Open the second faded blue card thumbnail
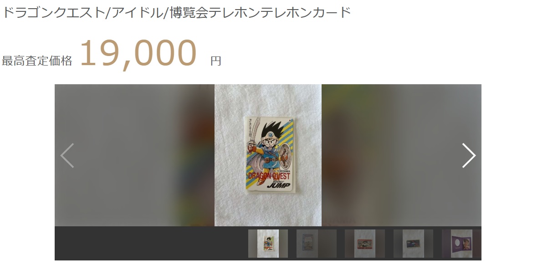 pos(317,244)
